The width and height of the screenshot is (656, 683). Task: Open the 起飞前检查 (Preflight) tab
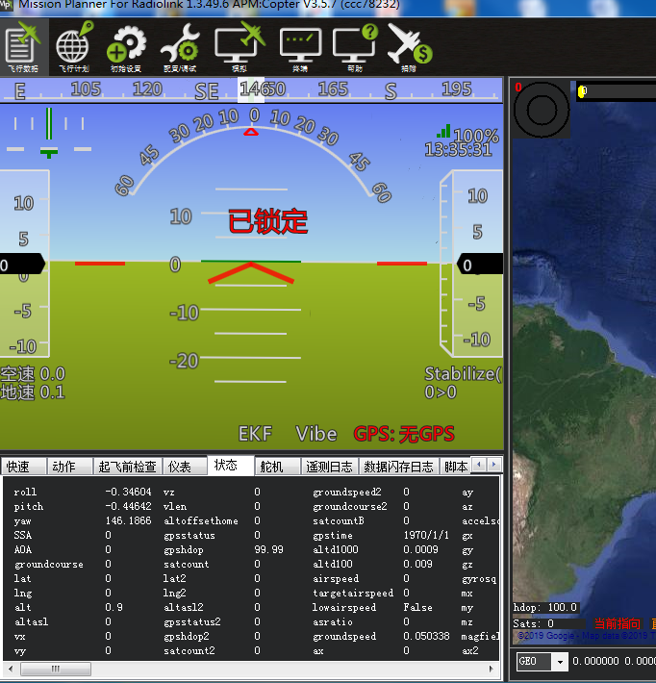point(127,467)
